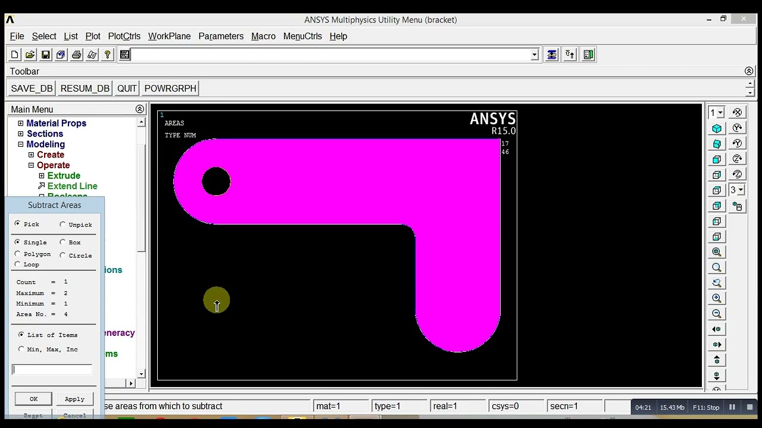Select the tilted cyan Oblique View cube

717,144
